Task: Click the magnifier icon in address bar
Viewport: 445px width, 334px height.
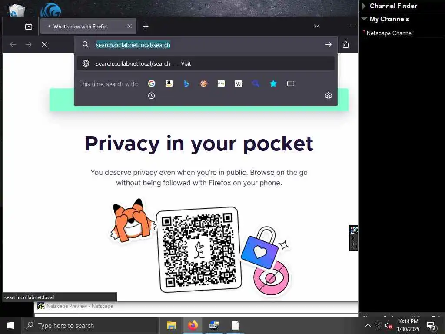Action: pos(86,44)
